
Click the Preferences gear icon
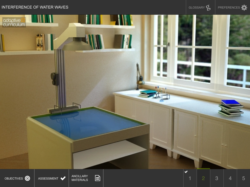click(x=244, y=7)
